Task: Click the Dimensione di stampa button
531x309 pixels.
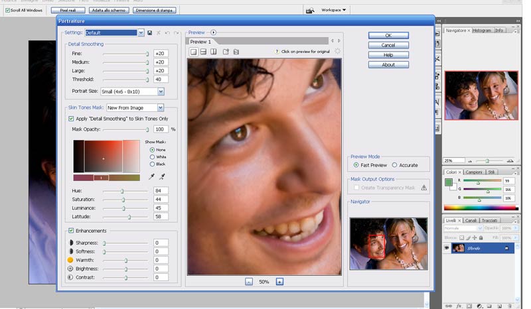Action: [x=154, y=11]
